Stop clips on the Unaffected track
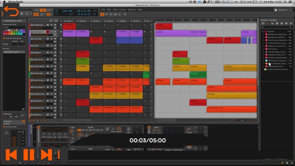This screenshot has width=295, height=166. coord(61,25)
